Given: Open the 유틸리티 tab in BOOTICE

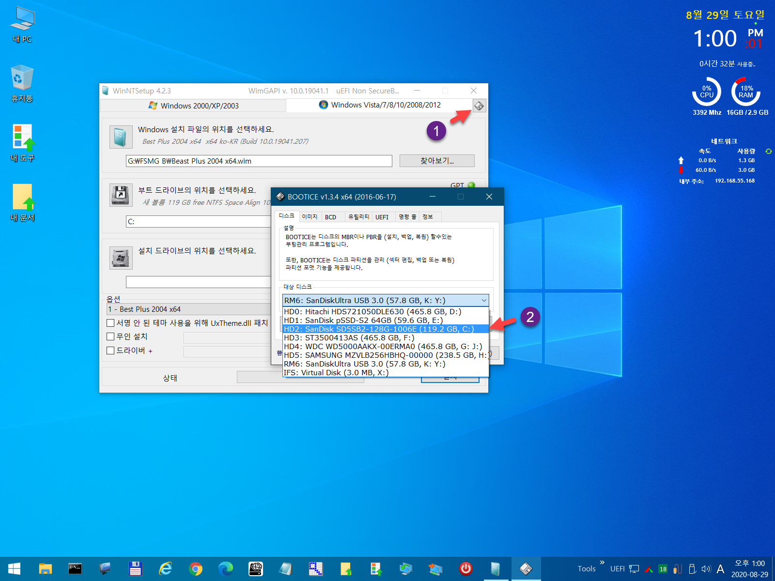Looking at the screenshot, I should [x=359, y=217].
